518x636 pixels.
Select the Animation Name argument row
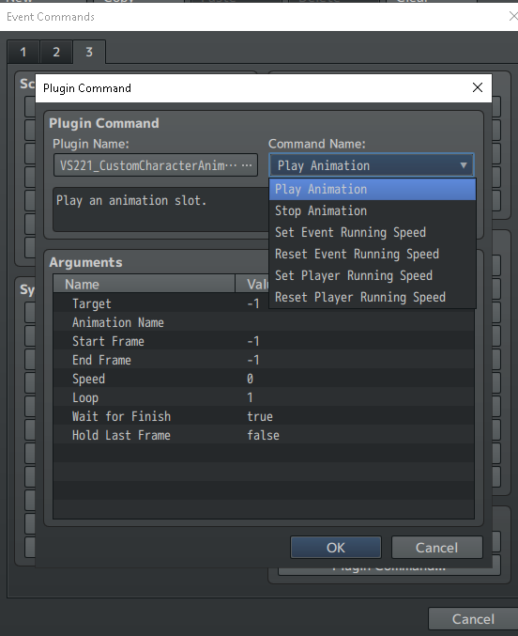(264, 322)
